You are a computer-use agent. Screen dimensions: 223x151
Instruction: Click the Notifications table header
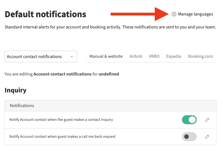[x=22, y=106]
